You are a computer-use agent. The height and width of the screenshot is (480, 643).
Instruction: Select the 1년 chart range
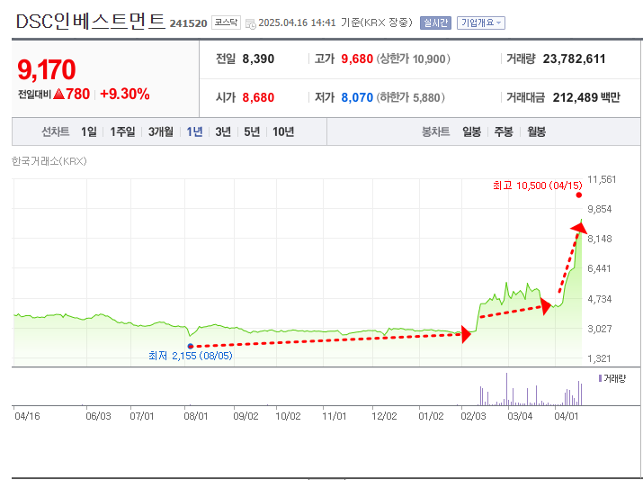[194, 131]
